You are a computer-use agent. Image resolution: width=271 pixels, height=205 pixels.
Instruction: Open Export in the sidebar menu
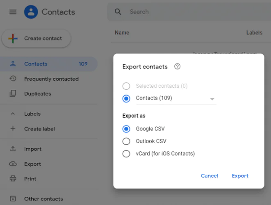(x=32, y=164)
